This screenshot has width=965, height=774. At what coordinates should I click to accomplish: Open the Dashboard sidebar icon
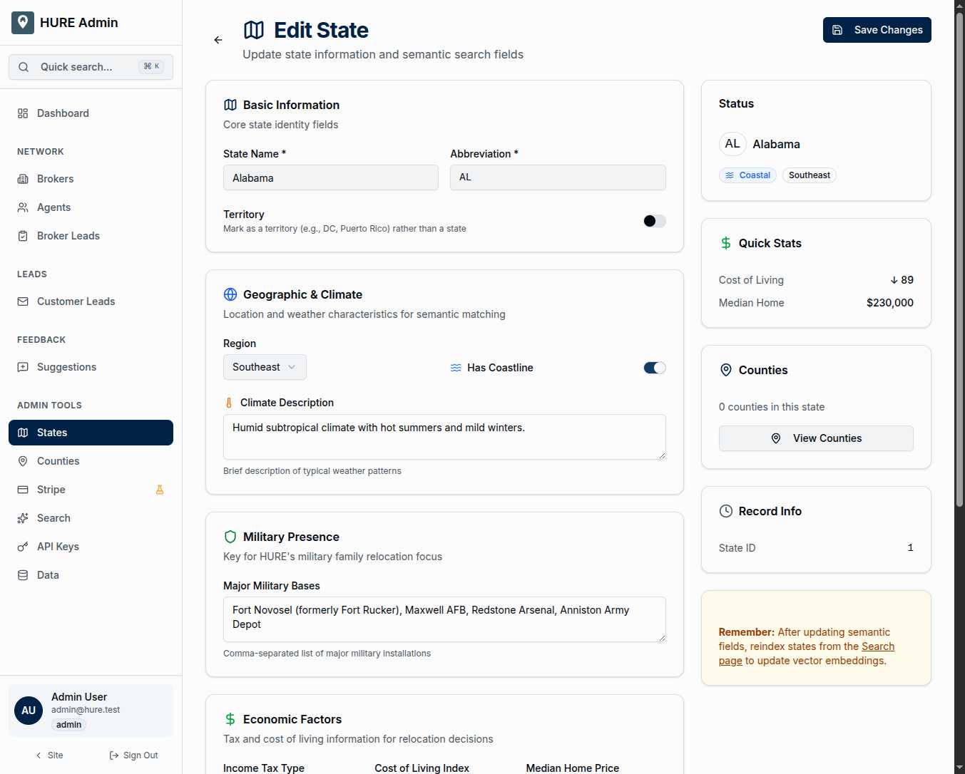tap(23, 113)
